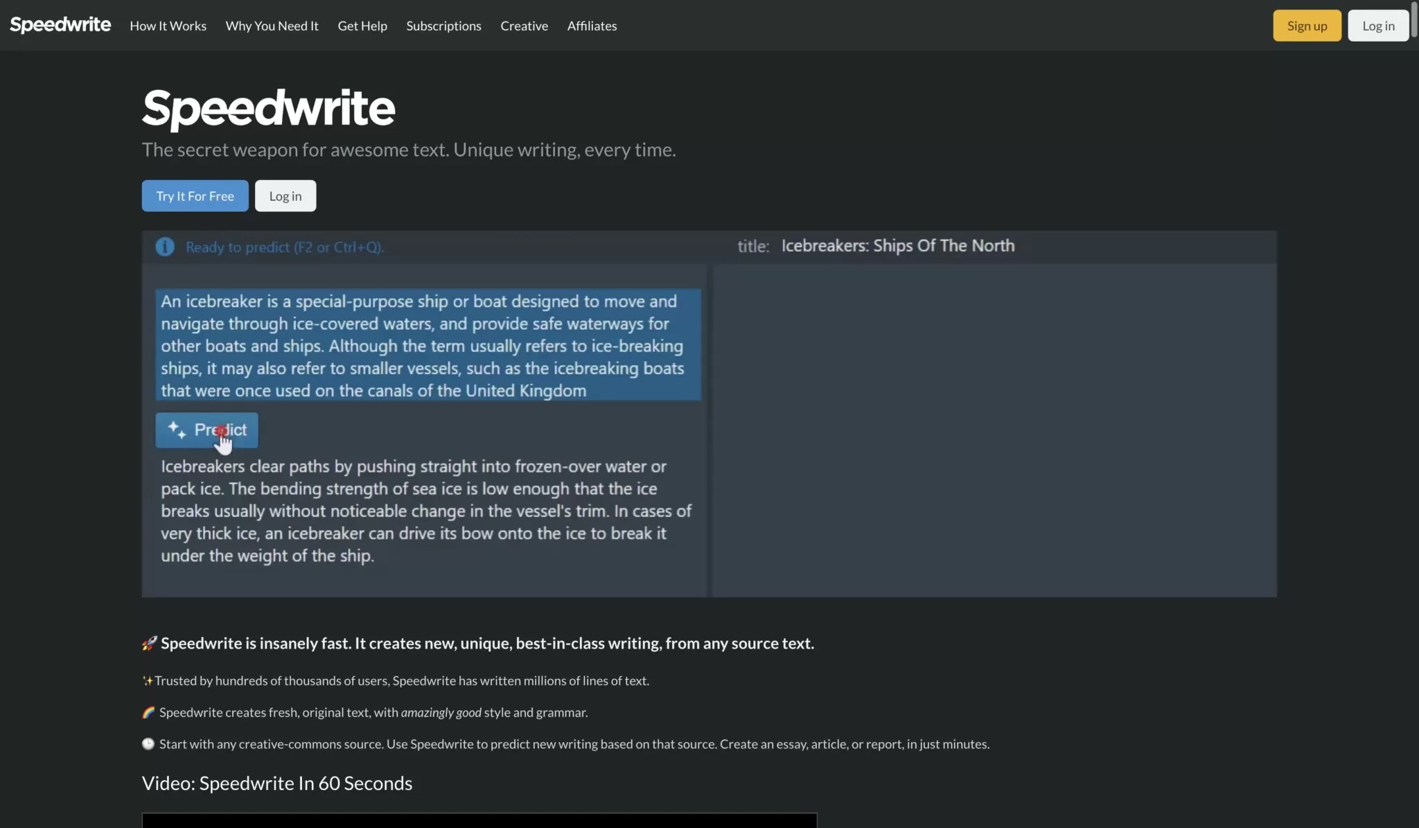Click the sparkle emoji before 'Trusted by hundreds'
The height and width of the screenshot is (828, 1419).
point(147,680)
